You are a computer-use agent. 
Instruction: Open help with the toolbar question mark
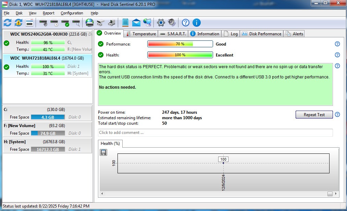click(x=185, y=23)
